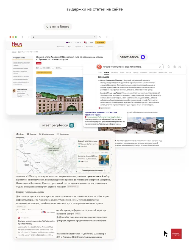Select the алиса tab in Yandex
Image resolution: width=189 pixels, height=250 pixels.
pos(107,72)
